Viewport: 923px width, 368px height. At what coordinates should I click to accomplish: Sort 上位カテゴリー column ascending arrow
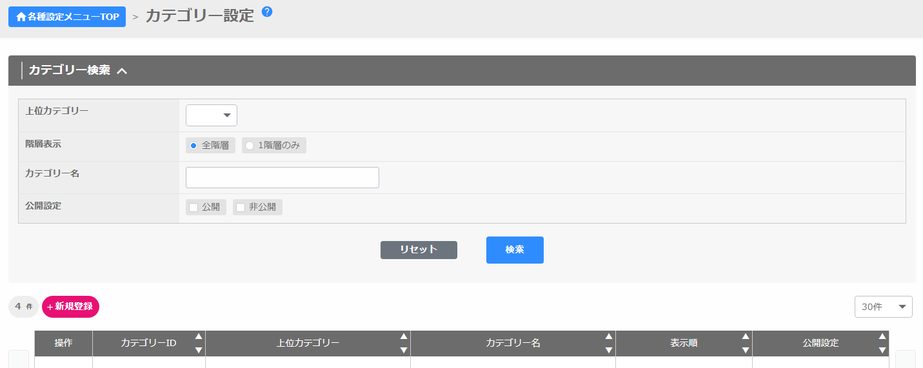tap(404, 336)
